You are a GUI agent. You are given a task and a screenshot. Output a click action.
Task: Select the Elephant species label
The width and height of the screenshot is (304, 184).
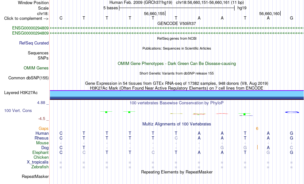tap(40, 153)
